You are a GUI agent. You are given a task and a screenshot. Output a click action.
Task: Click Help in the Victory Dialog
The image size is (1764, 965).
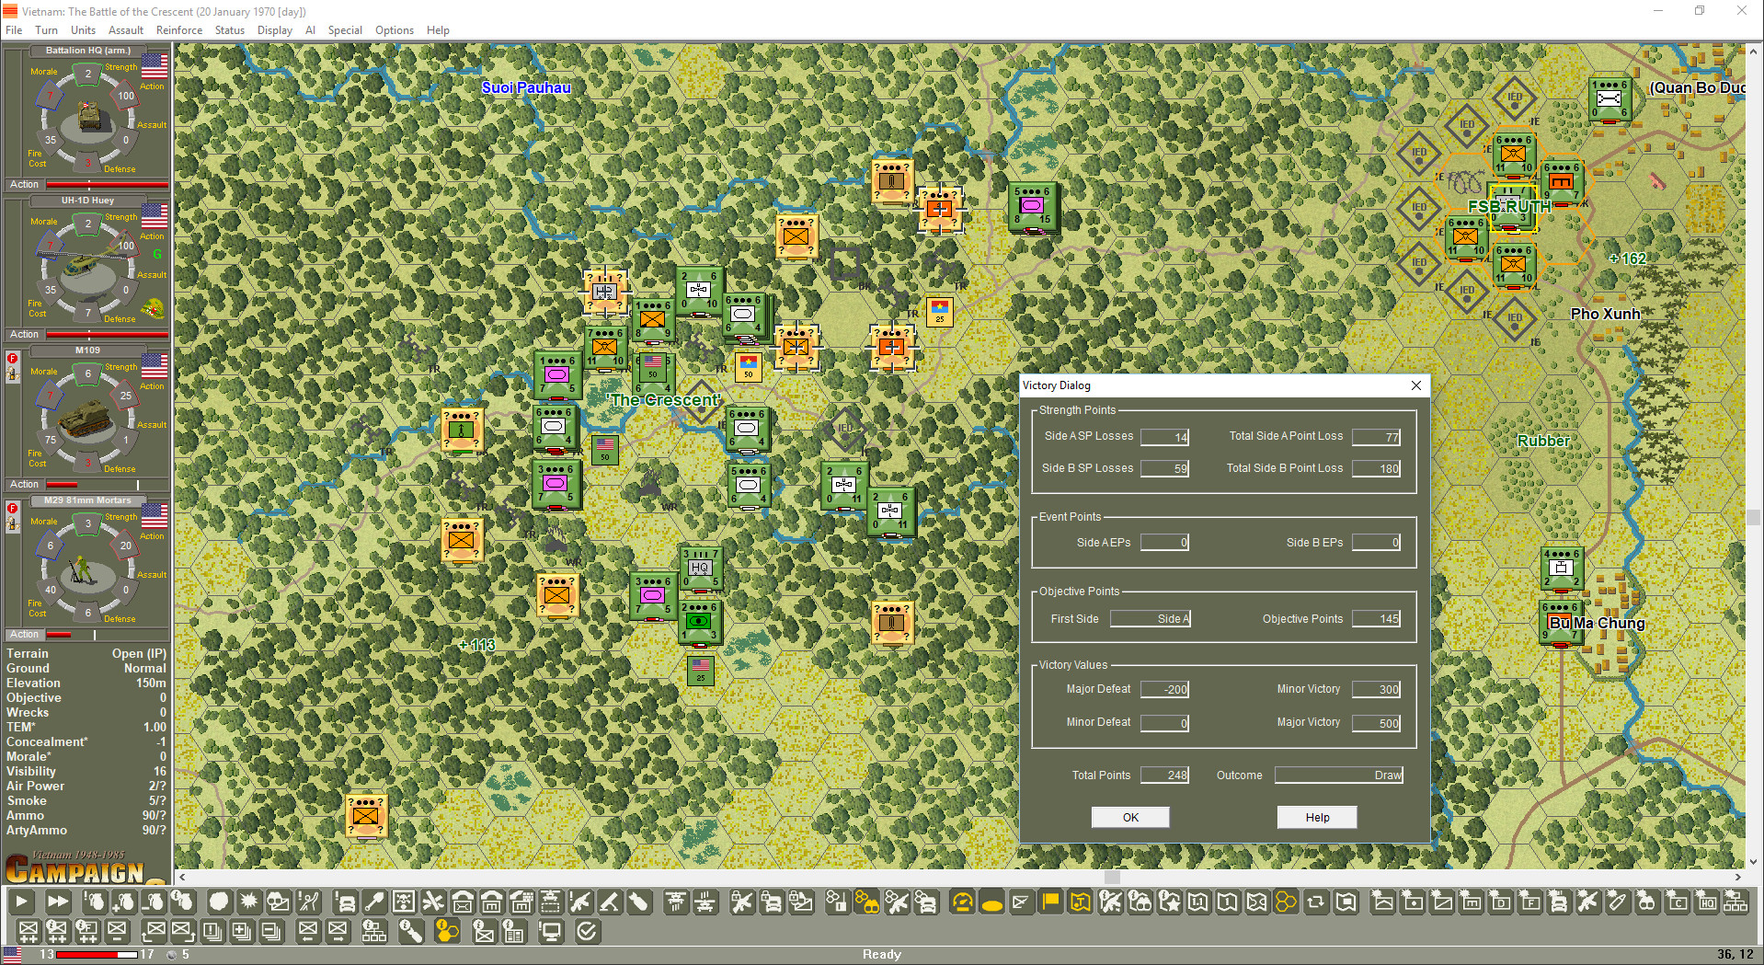(x=1317, y=817)
